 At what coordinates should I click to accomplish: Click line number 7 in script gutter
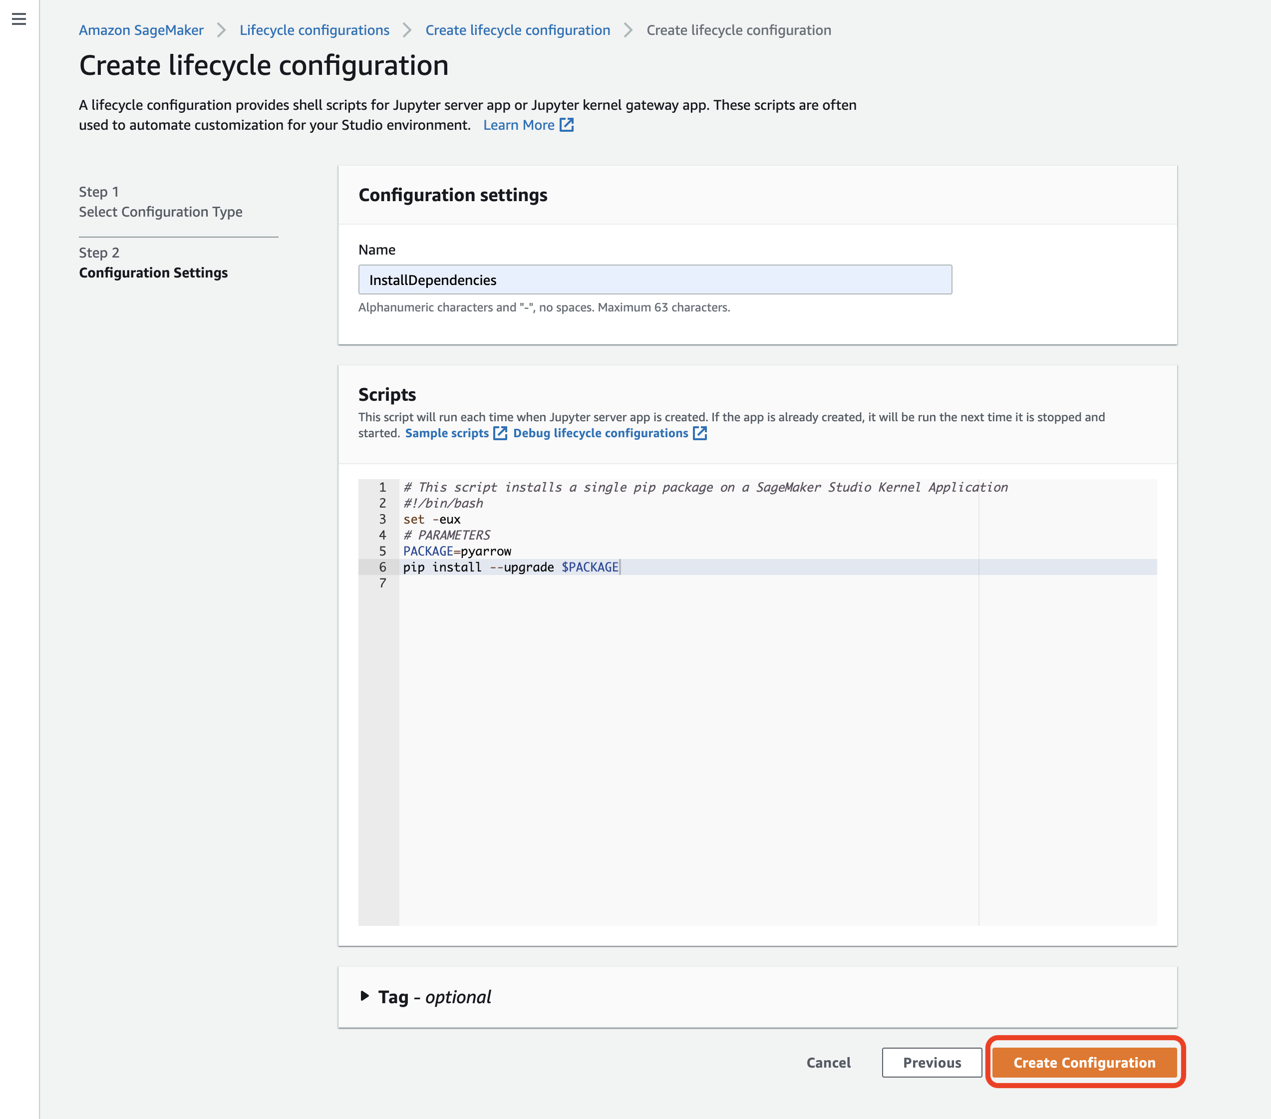382,583
